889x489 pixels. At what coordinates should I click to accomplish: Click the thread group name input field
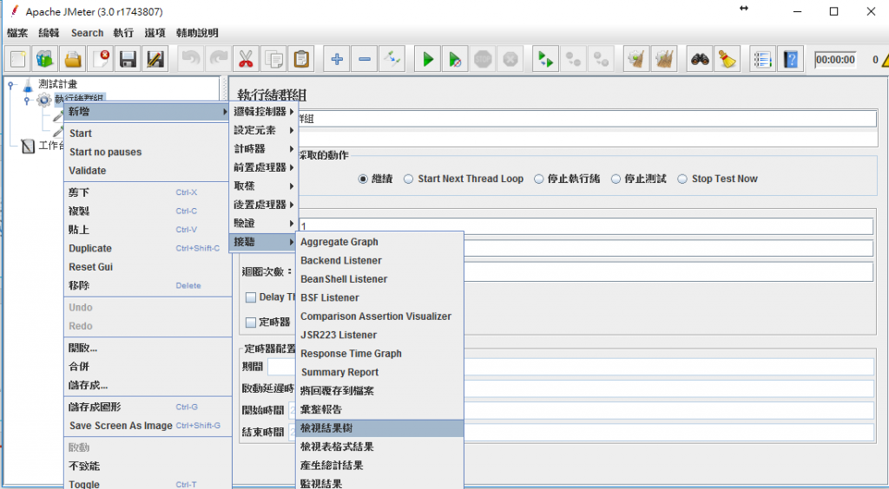click(587, 119)
